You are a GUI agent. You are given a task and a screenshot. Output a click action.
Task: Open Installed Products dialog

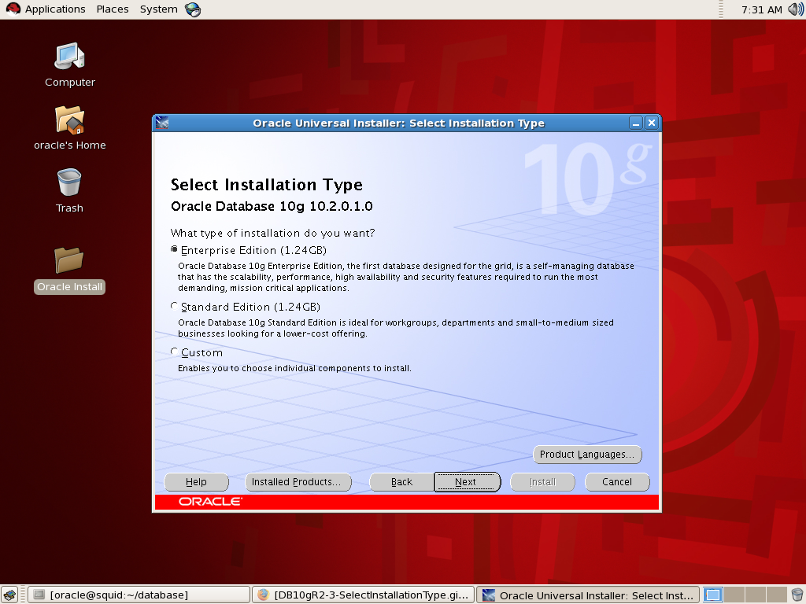(x=298, y=482)
